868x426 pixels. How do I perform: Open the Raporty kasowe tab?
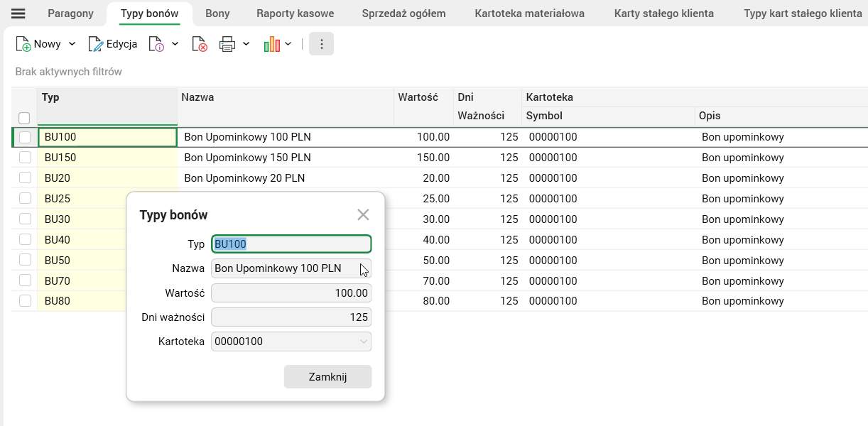(294, 13)
